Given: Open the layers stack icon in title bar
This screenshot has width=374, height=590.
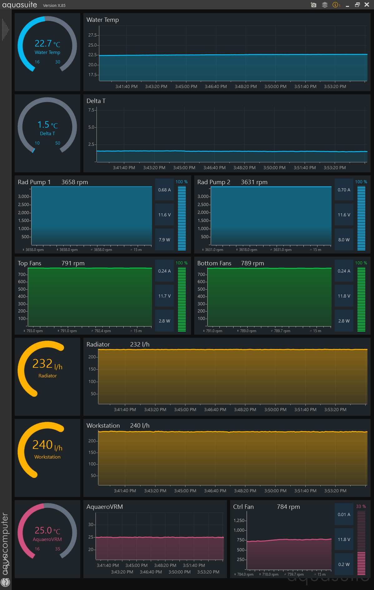Looking at the screenshot, I should [x=325, y=5].
